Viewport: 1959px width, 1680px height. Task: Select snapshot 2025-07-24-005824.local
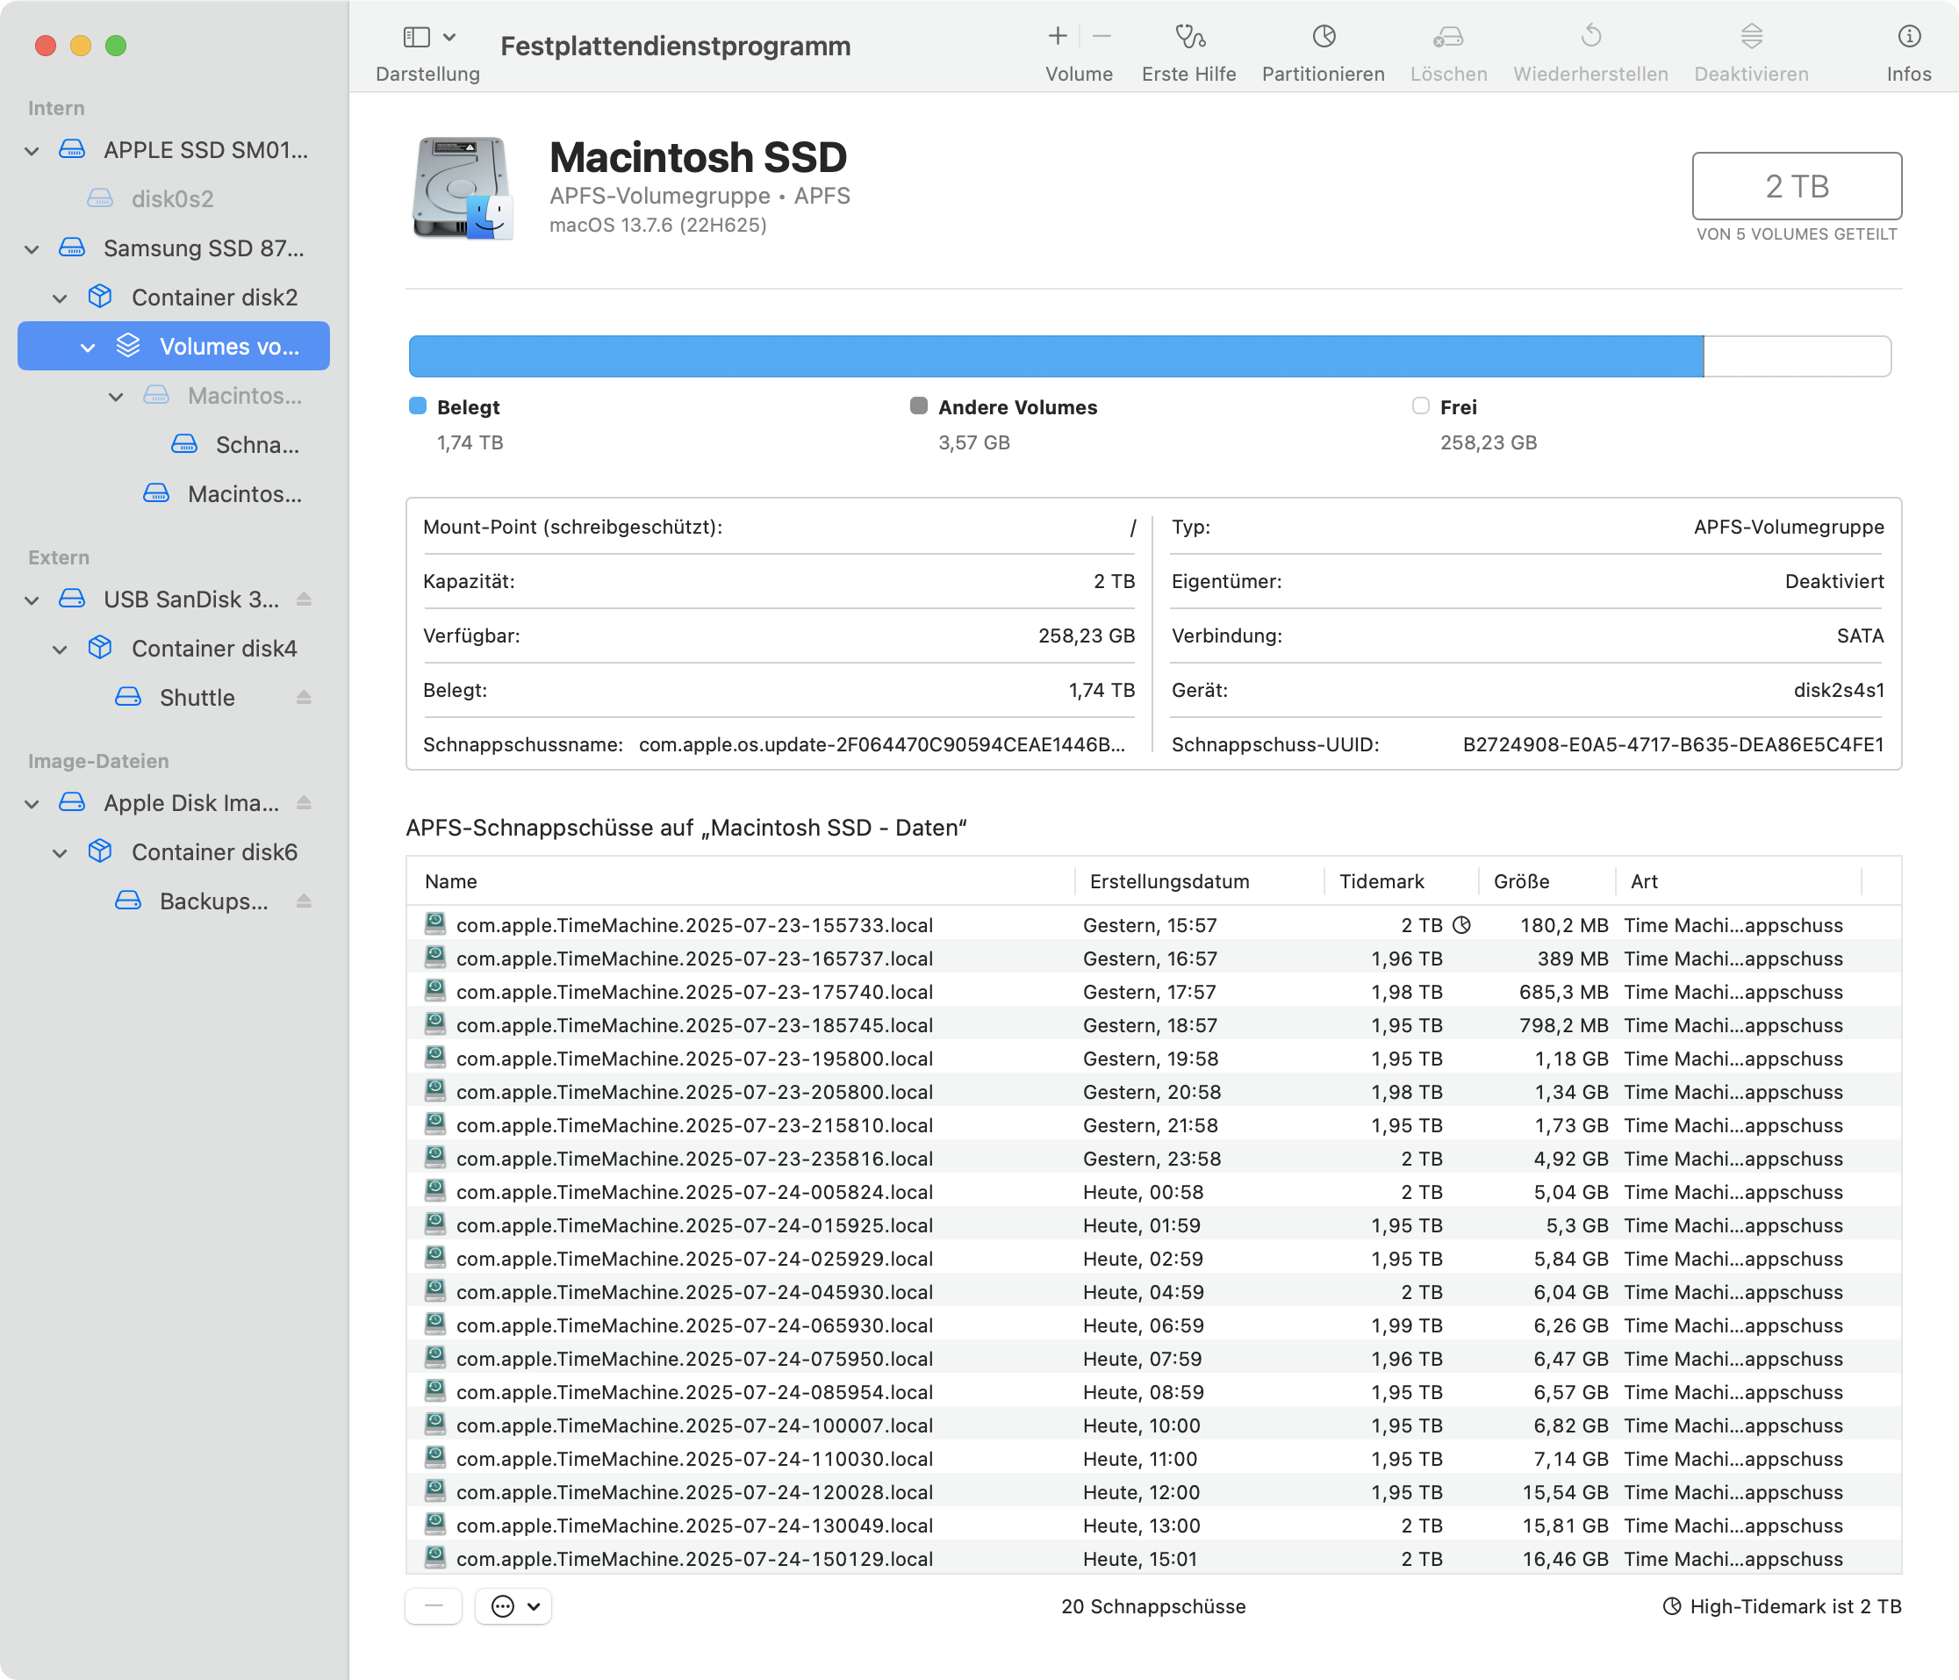(x=1154, y=1192)
